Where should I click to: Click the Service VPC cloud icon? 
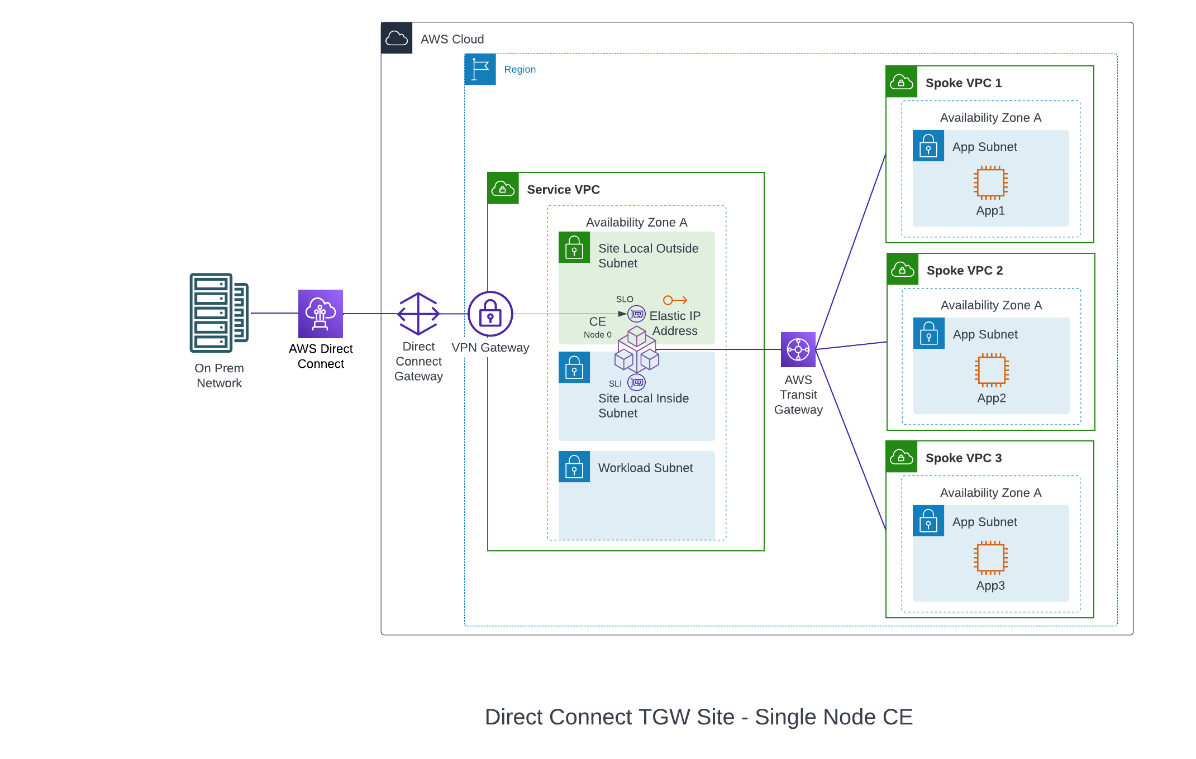click(503, 189)
